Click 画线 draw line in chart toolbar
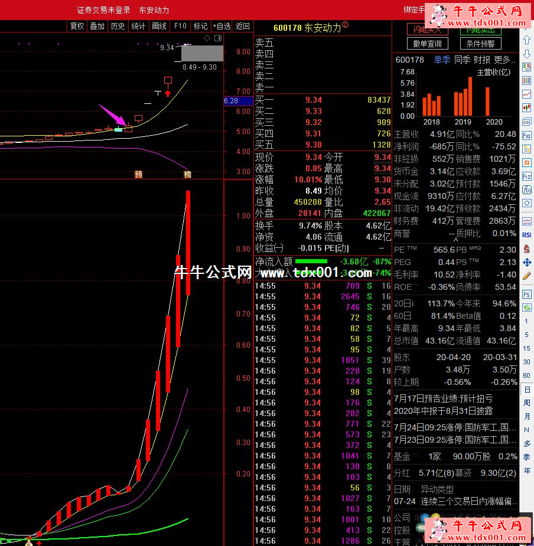Viewport: 534px width, 546px height. click(x=159, y=26)
